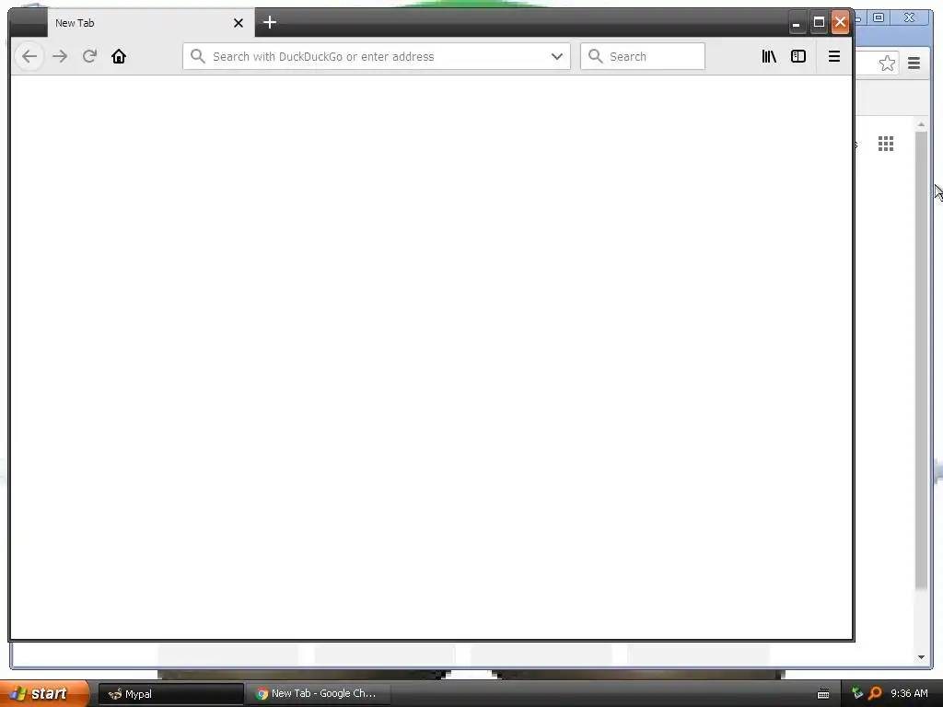Click the Chrome scrollbar down arrow
The height and width of the screenshot is (707, 943).
[921, 657]
